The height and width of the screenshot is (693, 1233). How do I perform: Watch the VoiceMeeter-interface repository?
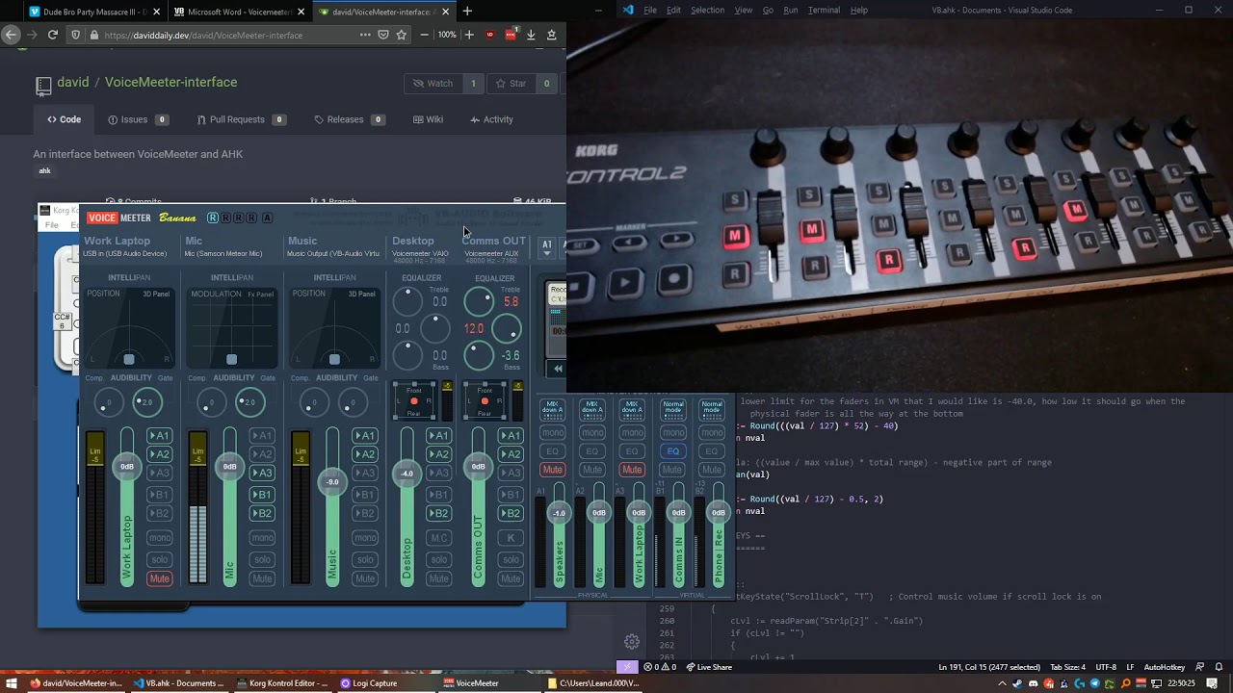pyautogui.click(x=433, y=84)
